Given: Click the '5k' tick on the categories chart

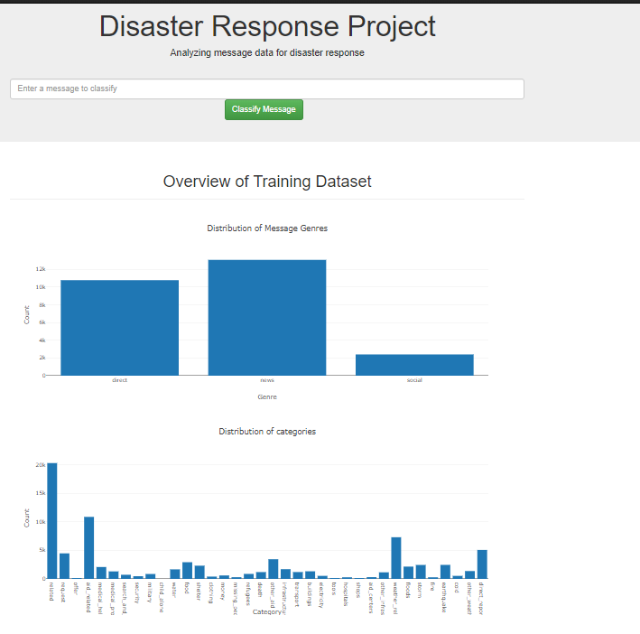Looking at the screenshot, I should [42, 550].
